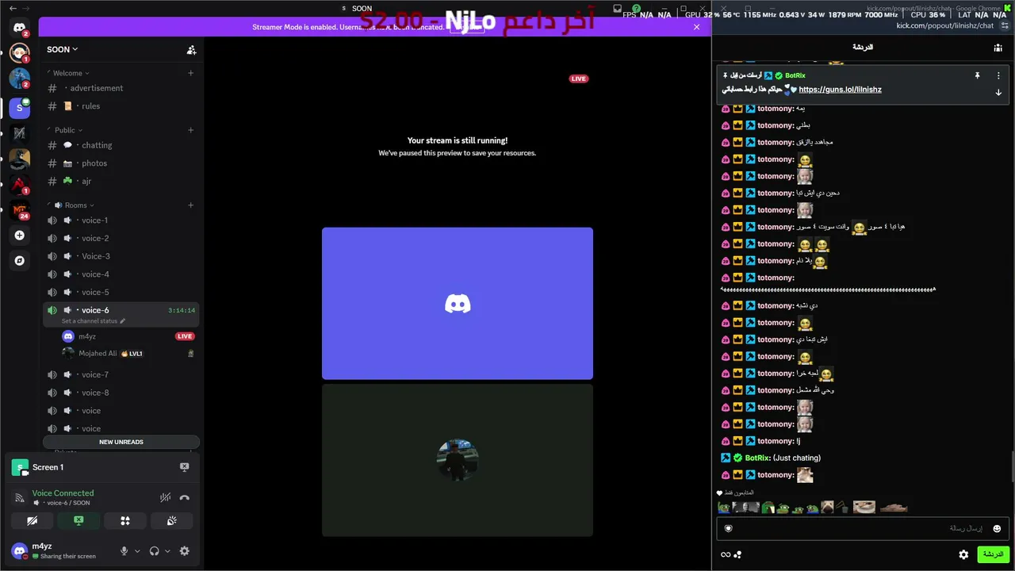The width and height of the screenshot is (1015, 571).
Task: Open the invite members icon beside SOON
Action: pos(191,49)
